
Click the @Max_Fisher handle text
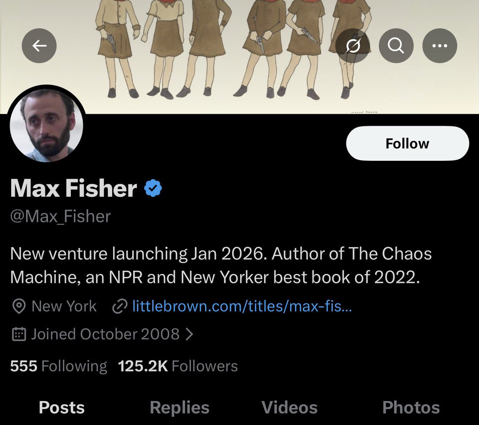point(60,216)
